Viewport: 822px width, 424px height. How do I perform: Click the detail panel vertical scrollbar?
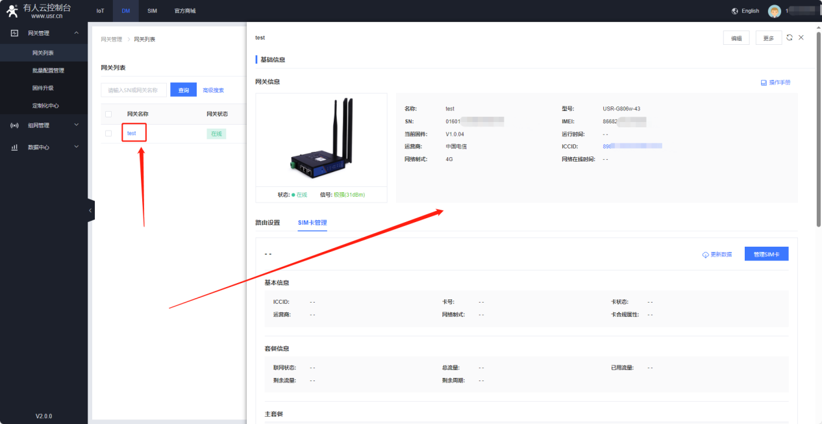point(818,130)
